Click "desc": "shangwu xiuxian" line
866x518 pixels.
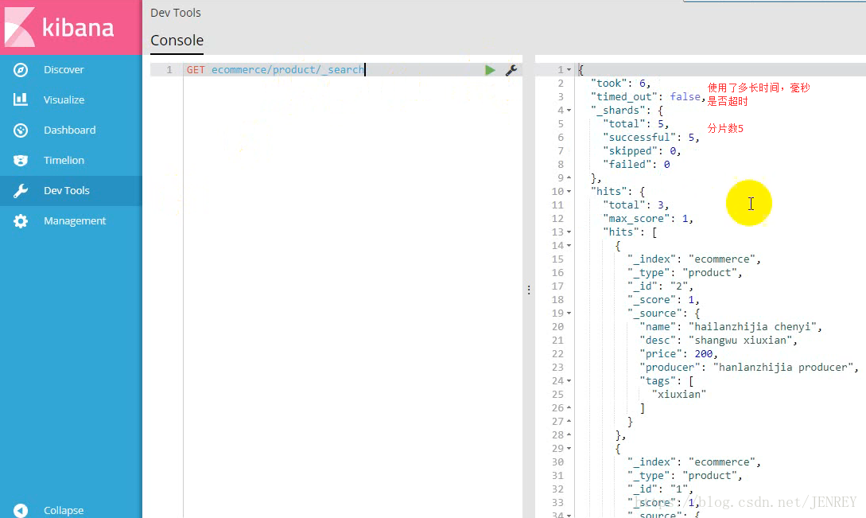coord(719,341)
